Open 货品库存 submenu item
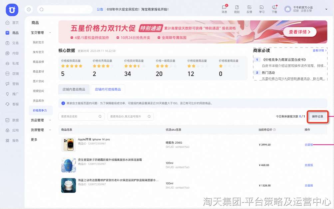Image resolution: width=334 pixels, height=209 pixels. 38,101
